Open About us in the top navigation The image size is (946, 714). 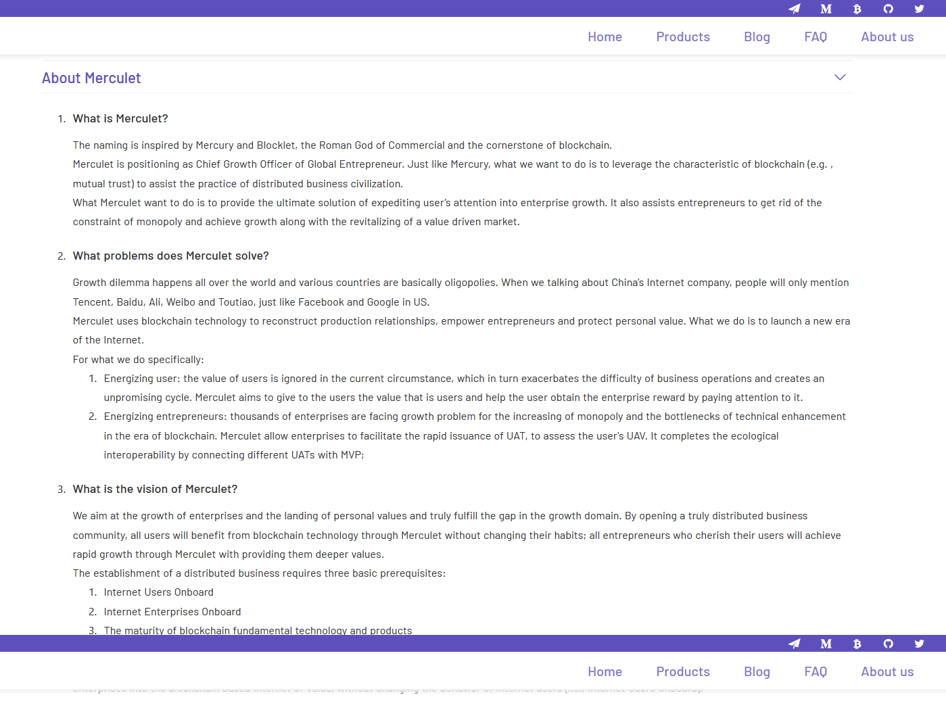point(887,37)
